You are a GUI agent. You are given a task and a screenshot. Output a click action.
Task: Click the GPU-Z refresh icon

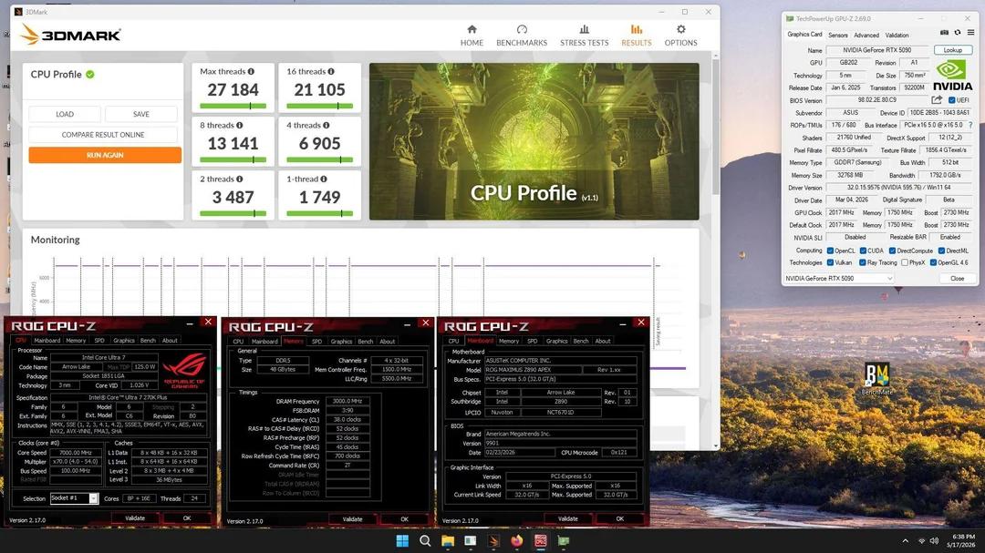[x=958, y=33]
